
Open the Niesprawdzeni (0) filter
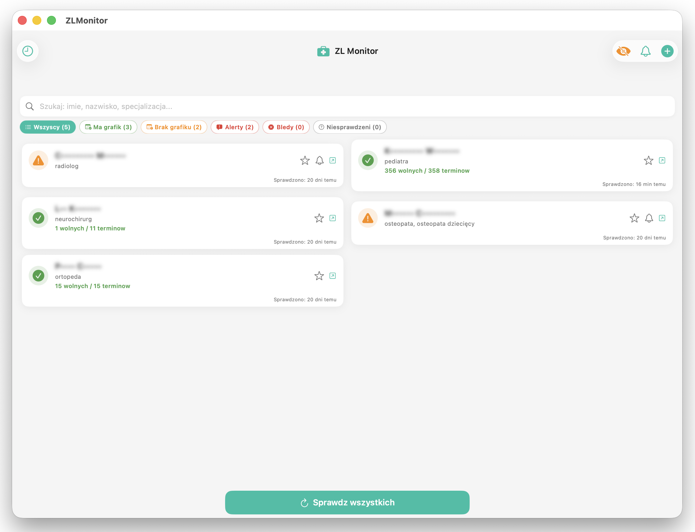(x=350, y=127)
